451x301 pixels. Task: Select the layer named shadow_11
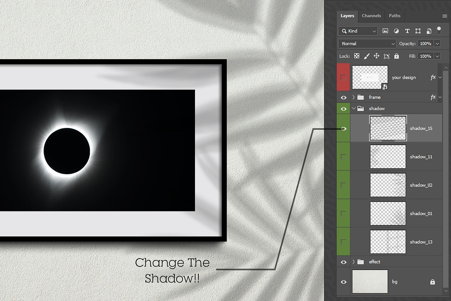(x=421, y=157)
